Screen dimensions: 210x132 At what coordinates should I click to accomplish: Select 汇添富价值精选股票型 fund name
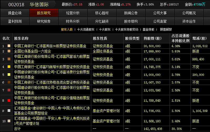click(52, 100)
